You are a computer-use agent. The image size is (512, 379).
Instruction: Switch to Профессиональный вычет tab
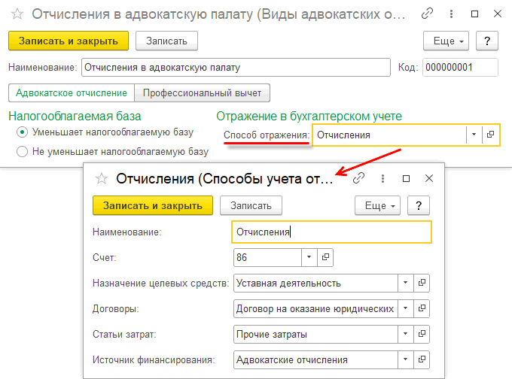202,92
